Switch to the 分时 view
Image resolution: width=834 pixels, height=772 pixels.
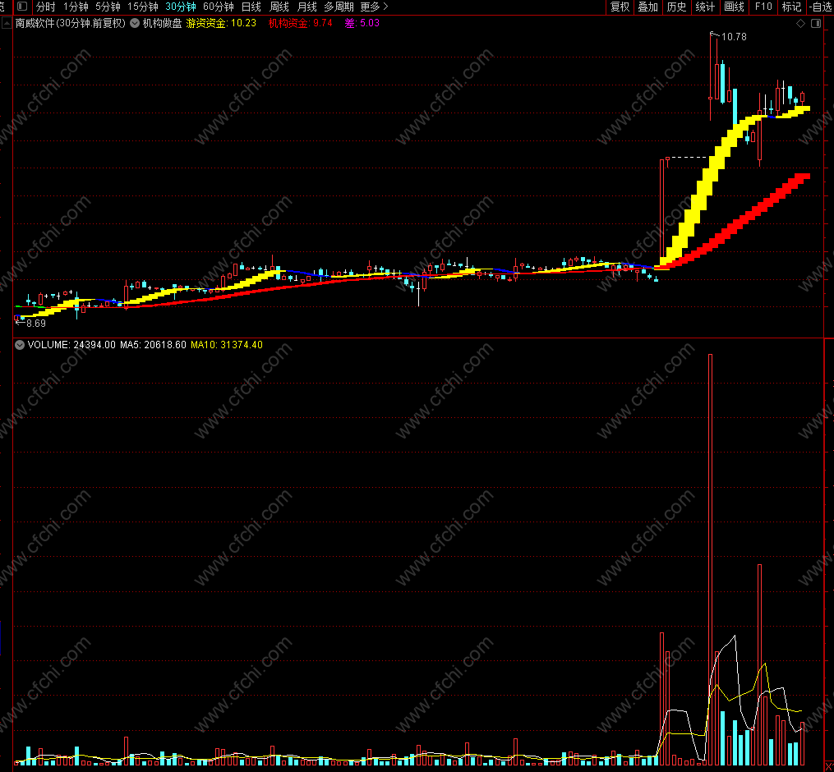(46, 7)
